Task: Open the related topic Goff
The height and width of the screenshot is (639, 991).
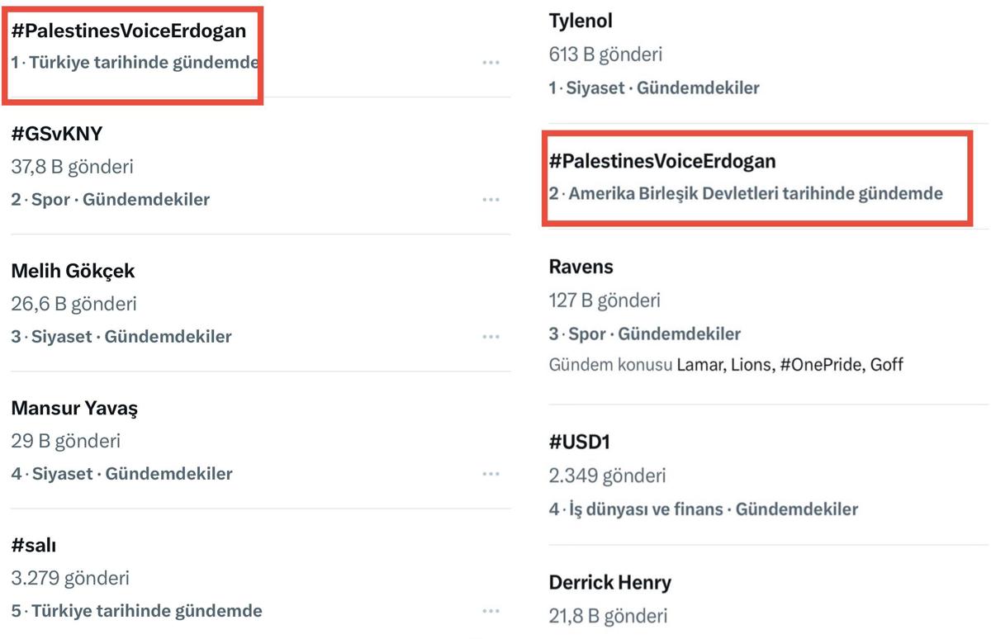Action: [886, 364]
